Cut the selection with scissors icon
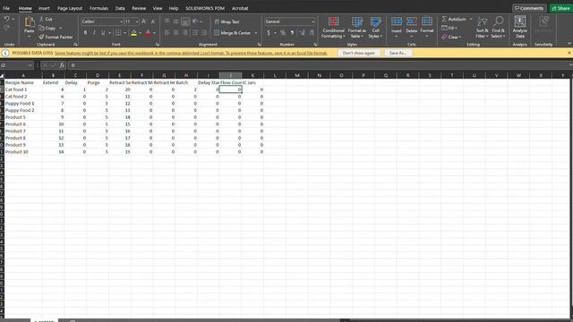 pyautogui.click(x=42, y=19)
